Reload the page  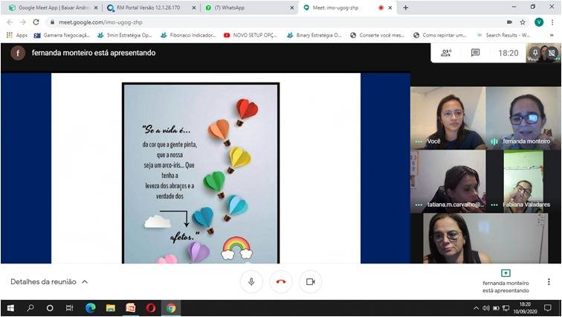pyautogui.click(x=36, y=22)
